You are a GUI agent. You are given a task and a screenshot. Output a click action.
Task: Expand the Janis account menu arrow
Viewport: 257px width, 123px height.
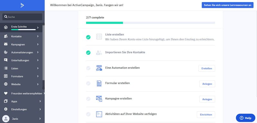click(x=40, y=118)
